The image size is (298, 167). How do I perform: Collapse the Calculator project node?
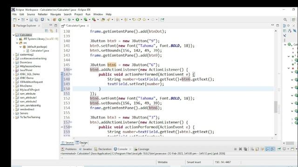[14, 35]
